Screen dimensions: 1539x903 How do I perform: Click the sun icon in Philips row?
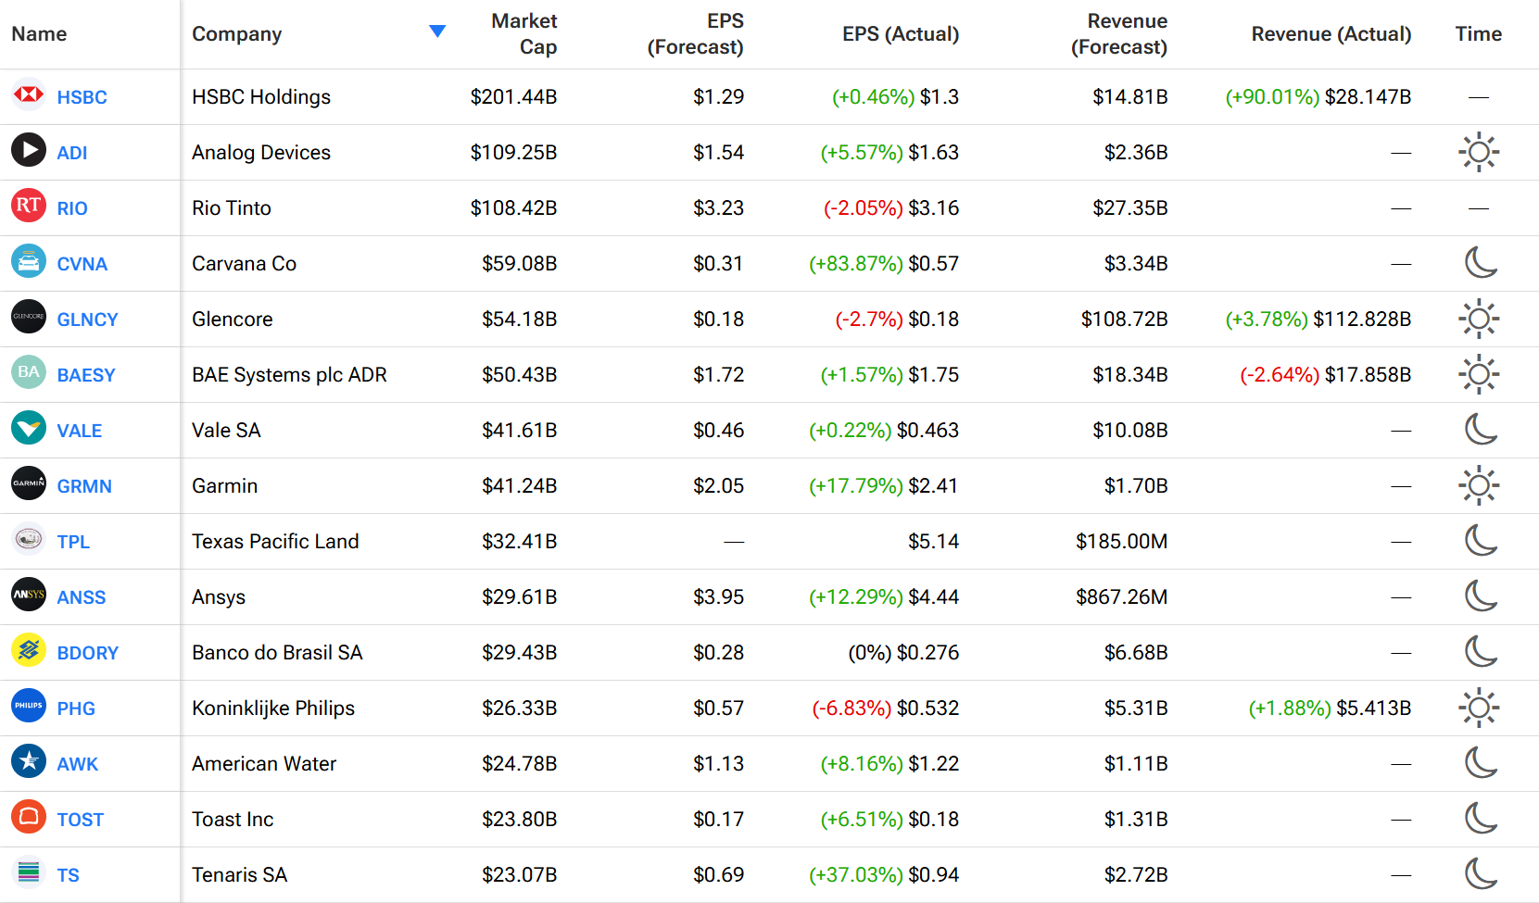(x=1479, y=708)
